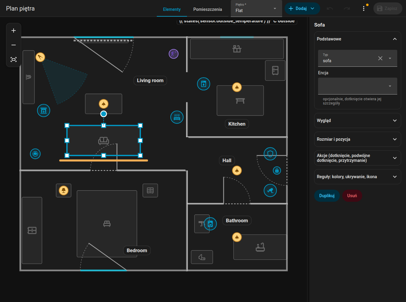Switch to the Pomieszczenia tab
Screen dimensions: 406x302
pyautogui.click(x=208, y=9)
